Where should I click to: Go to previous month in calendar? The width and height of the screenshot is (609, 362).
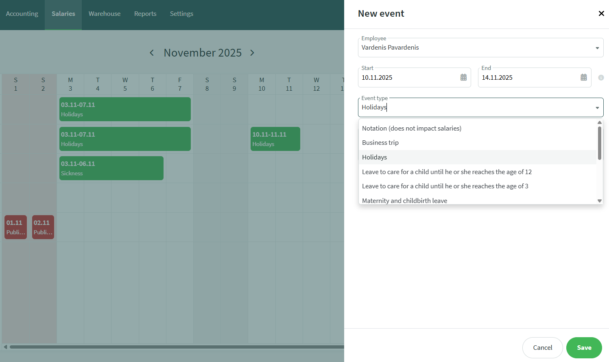pos(152,53)
